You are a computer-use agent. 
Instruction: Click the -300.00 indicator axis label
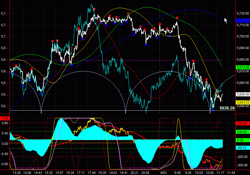pos(242,165)
